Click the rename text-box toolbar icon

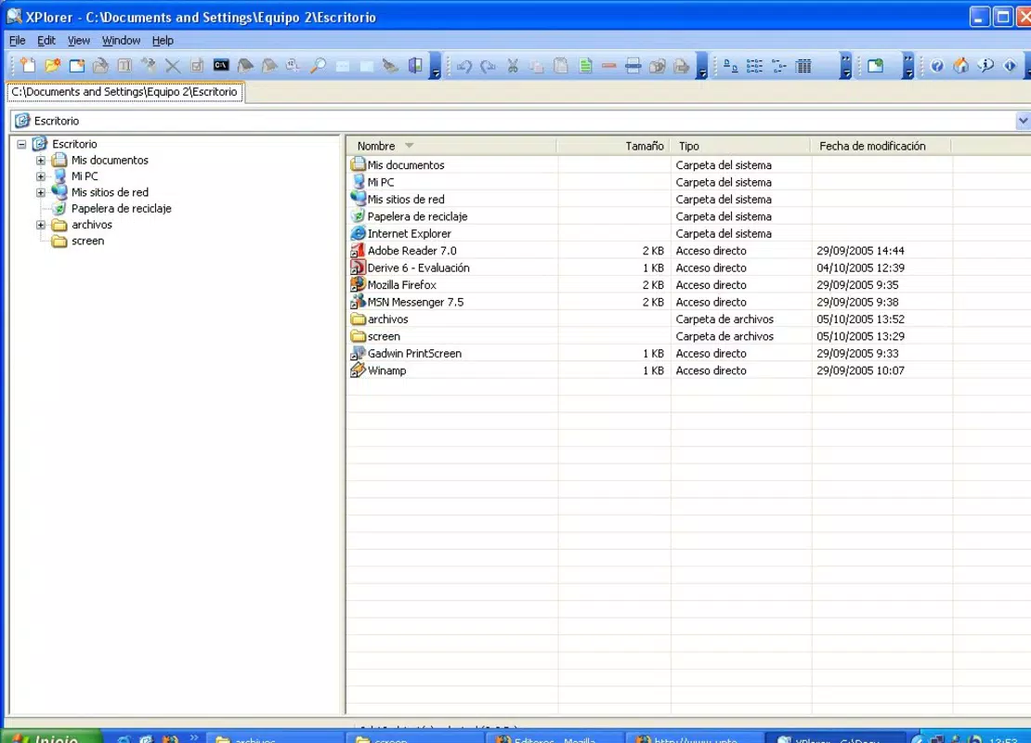click(x=125, y=65)
